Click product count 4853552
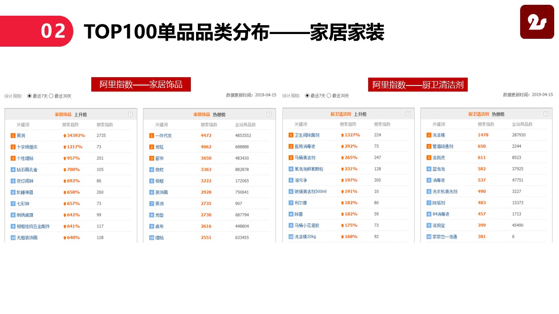 point(243,136)
